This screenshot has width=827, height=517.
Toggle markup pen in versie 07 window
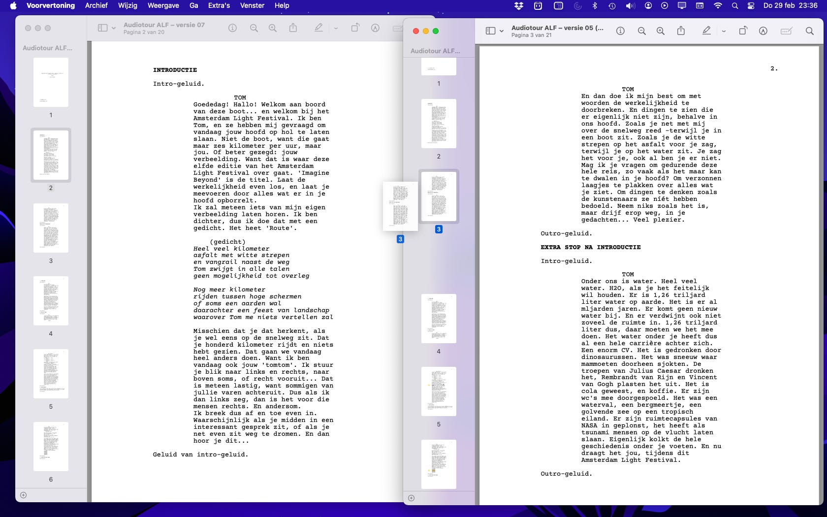click(319, 28)
